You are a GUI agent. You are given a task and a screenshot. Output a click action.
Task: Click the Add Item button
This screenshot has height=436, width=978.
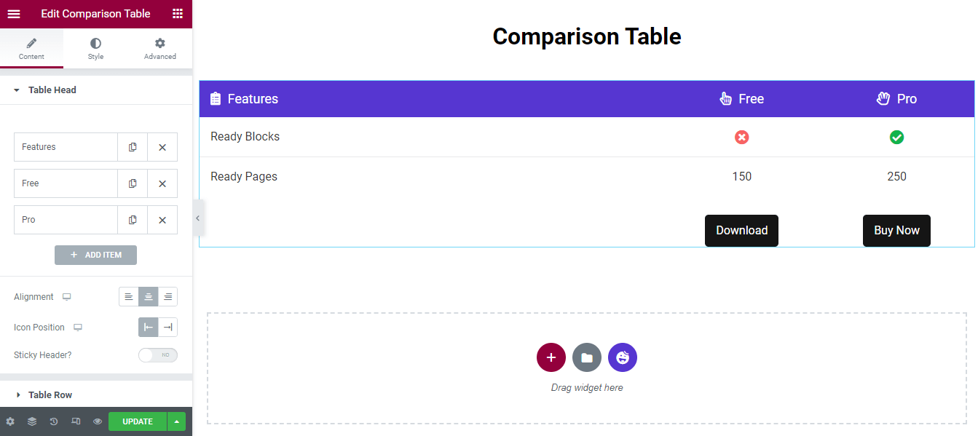[95, 255]
